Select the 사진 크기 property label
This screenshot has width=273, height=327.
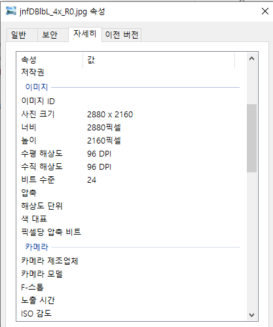38,114
